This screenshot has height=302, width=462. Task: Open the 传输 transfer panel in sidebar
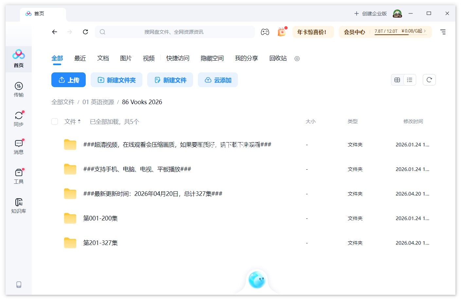pyautogui.click(x=19, y=89)
